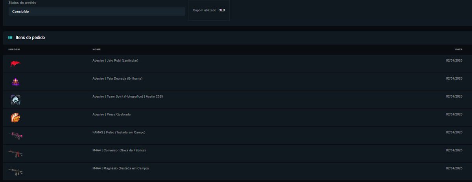Click the Jato Rubi sticker thumbnail
The height and width of the screenshot is (182, 472).
pyautogui.click(x=15, y=64)
